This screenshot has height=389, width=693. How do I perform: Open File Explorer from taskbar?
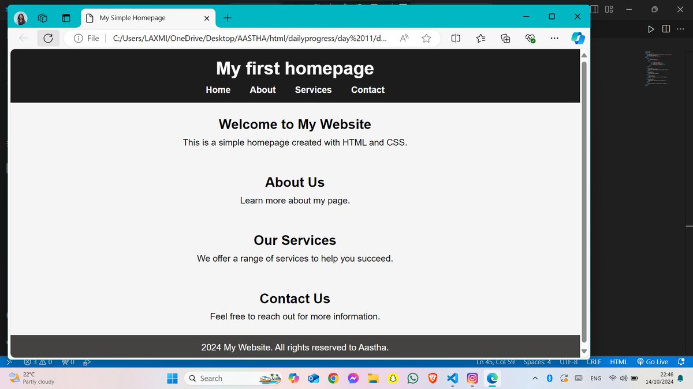point(373,379)
